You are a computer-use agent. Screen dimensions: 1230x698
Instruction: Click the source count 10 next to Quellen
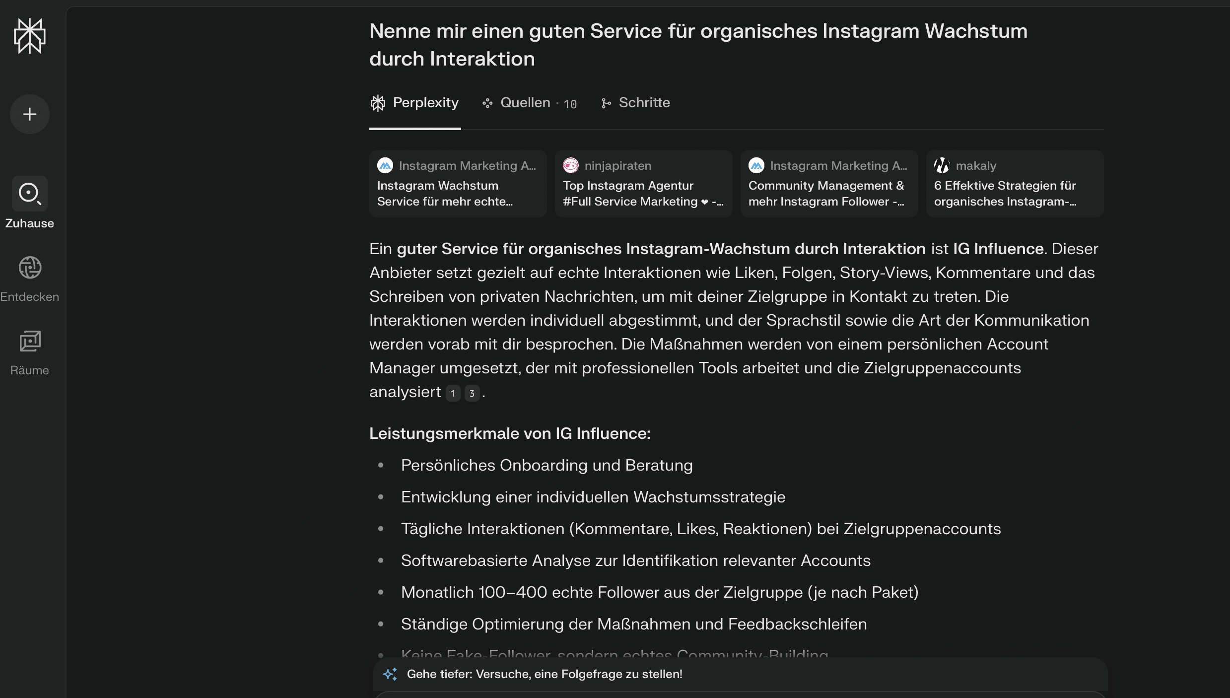(x=570, y=104)
